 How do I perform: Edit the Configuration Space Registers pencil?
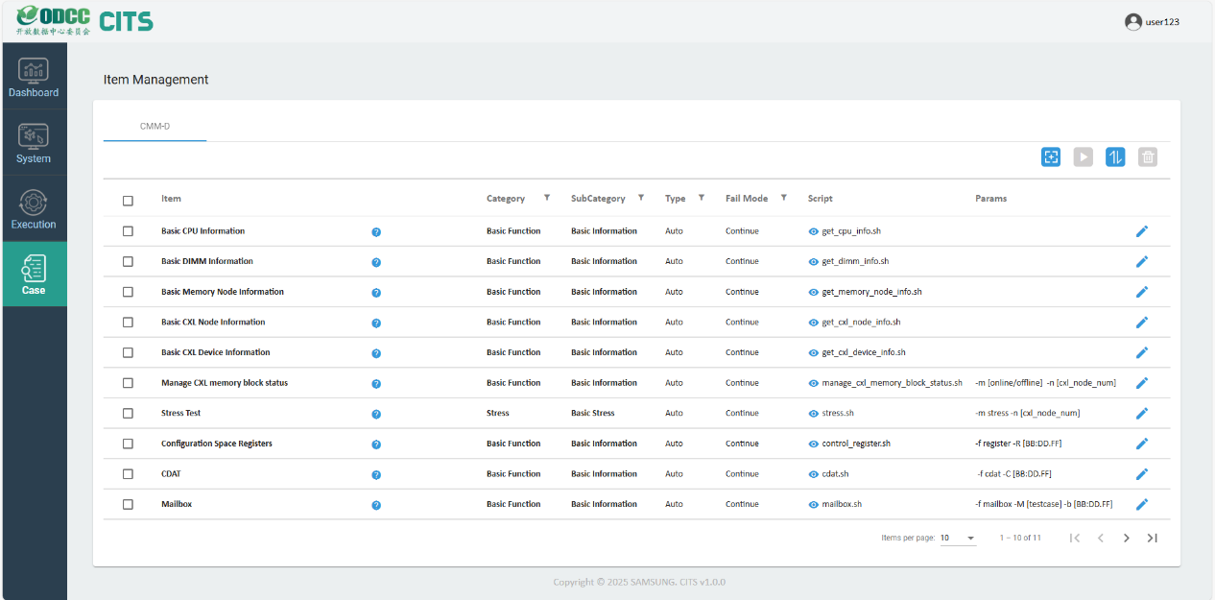(1142, 444)
